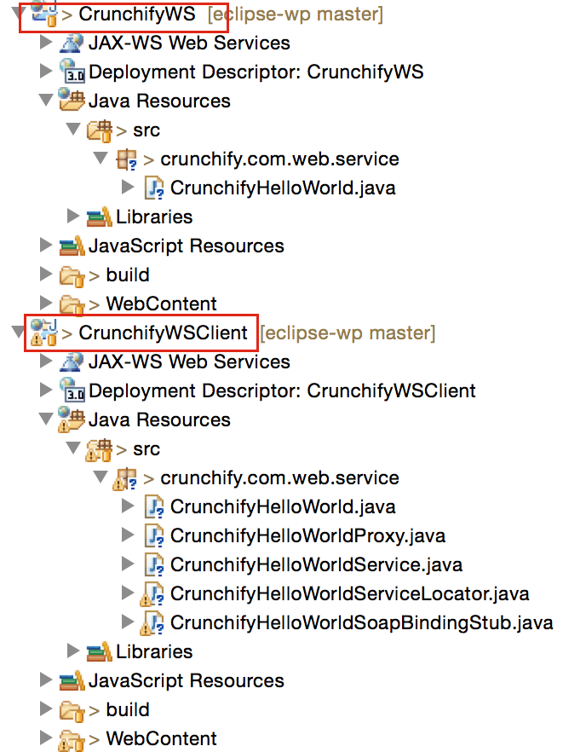The height and width of the screenshot is (752, 586).
Task: Click JavaScript Resources icon under CrunchifyWSClient
Action: [x=72, y=680]
